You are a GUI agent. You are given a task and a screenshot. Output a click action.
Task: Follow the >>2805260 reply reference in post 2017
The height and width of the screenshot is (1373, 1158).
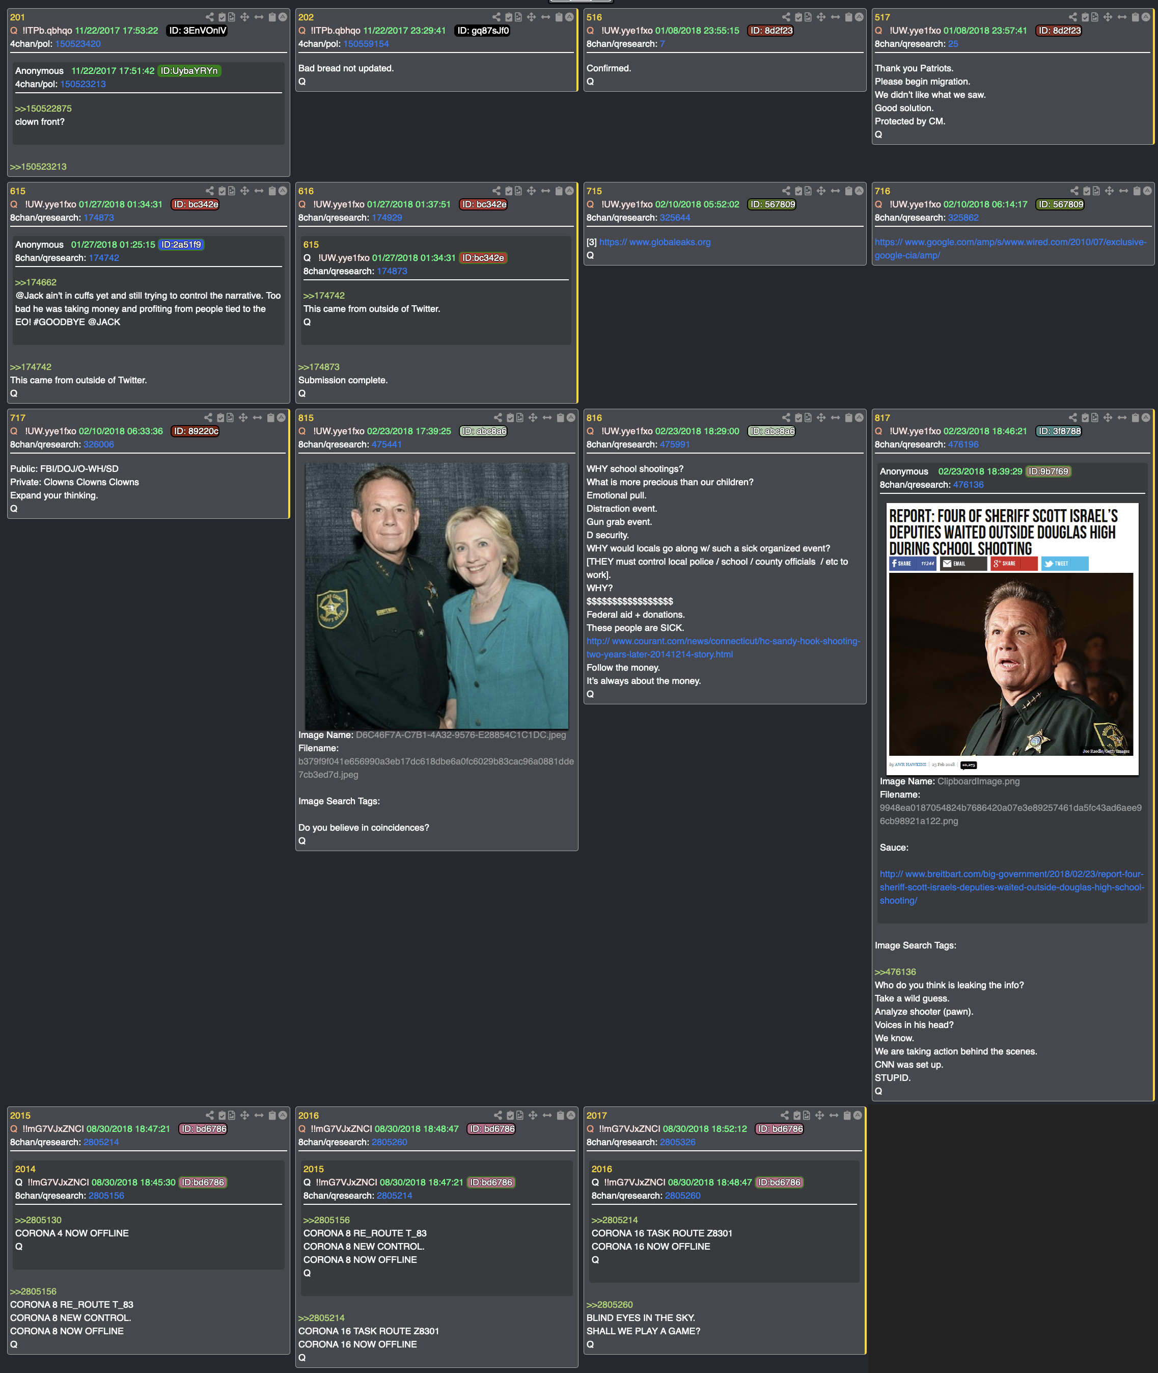[609, 1304]
